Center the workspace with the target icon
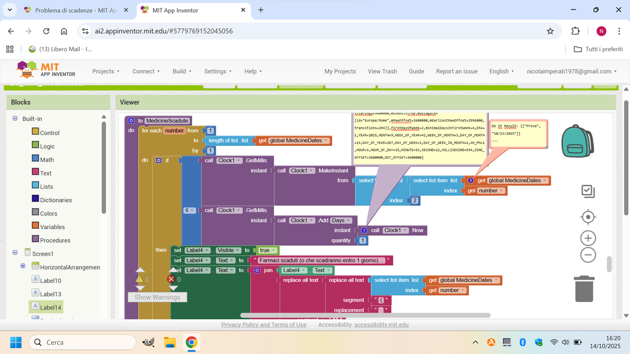 click(588, 217)
